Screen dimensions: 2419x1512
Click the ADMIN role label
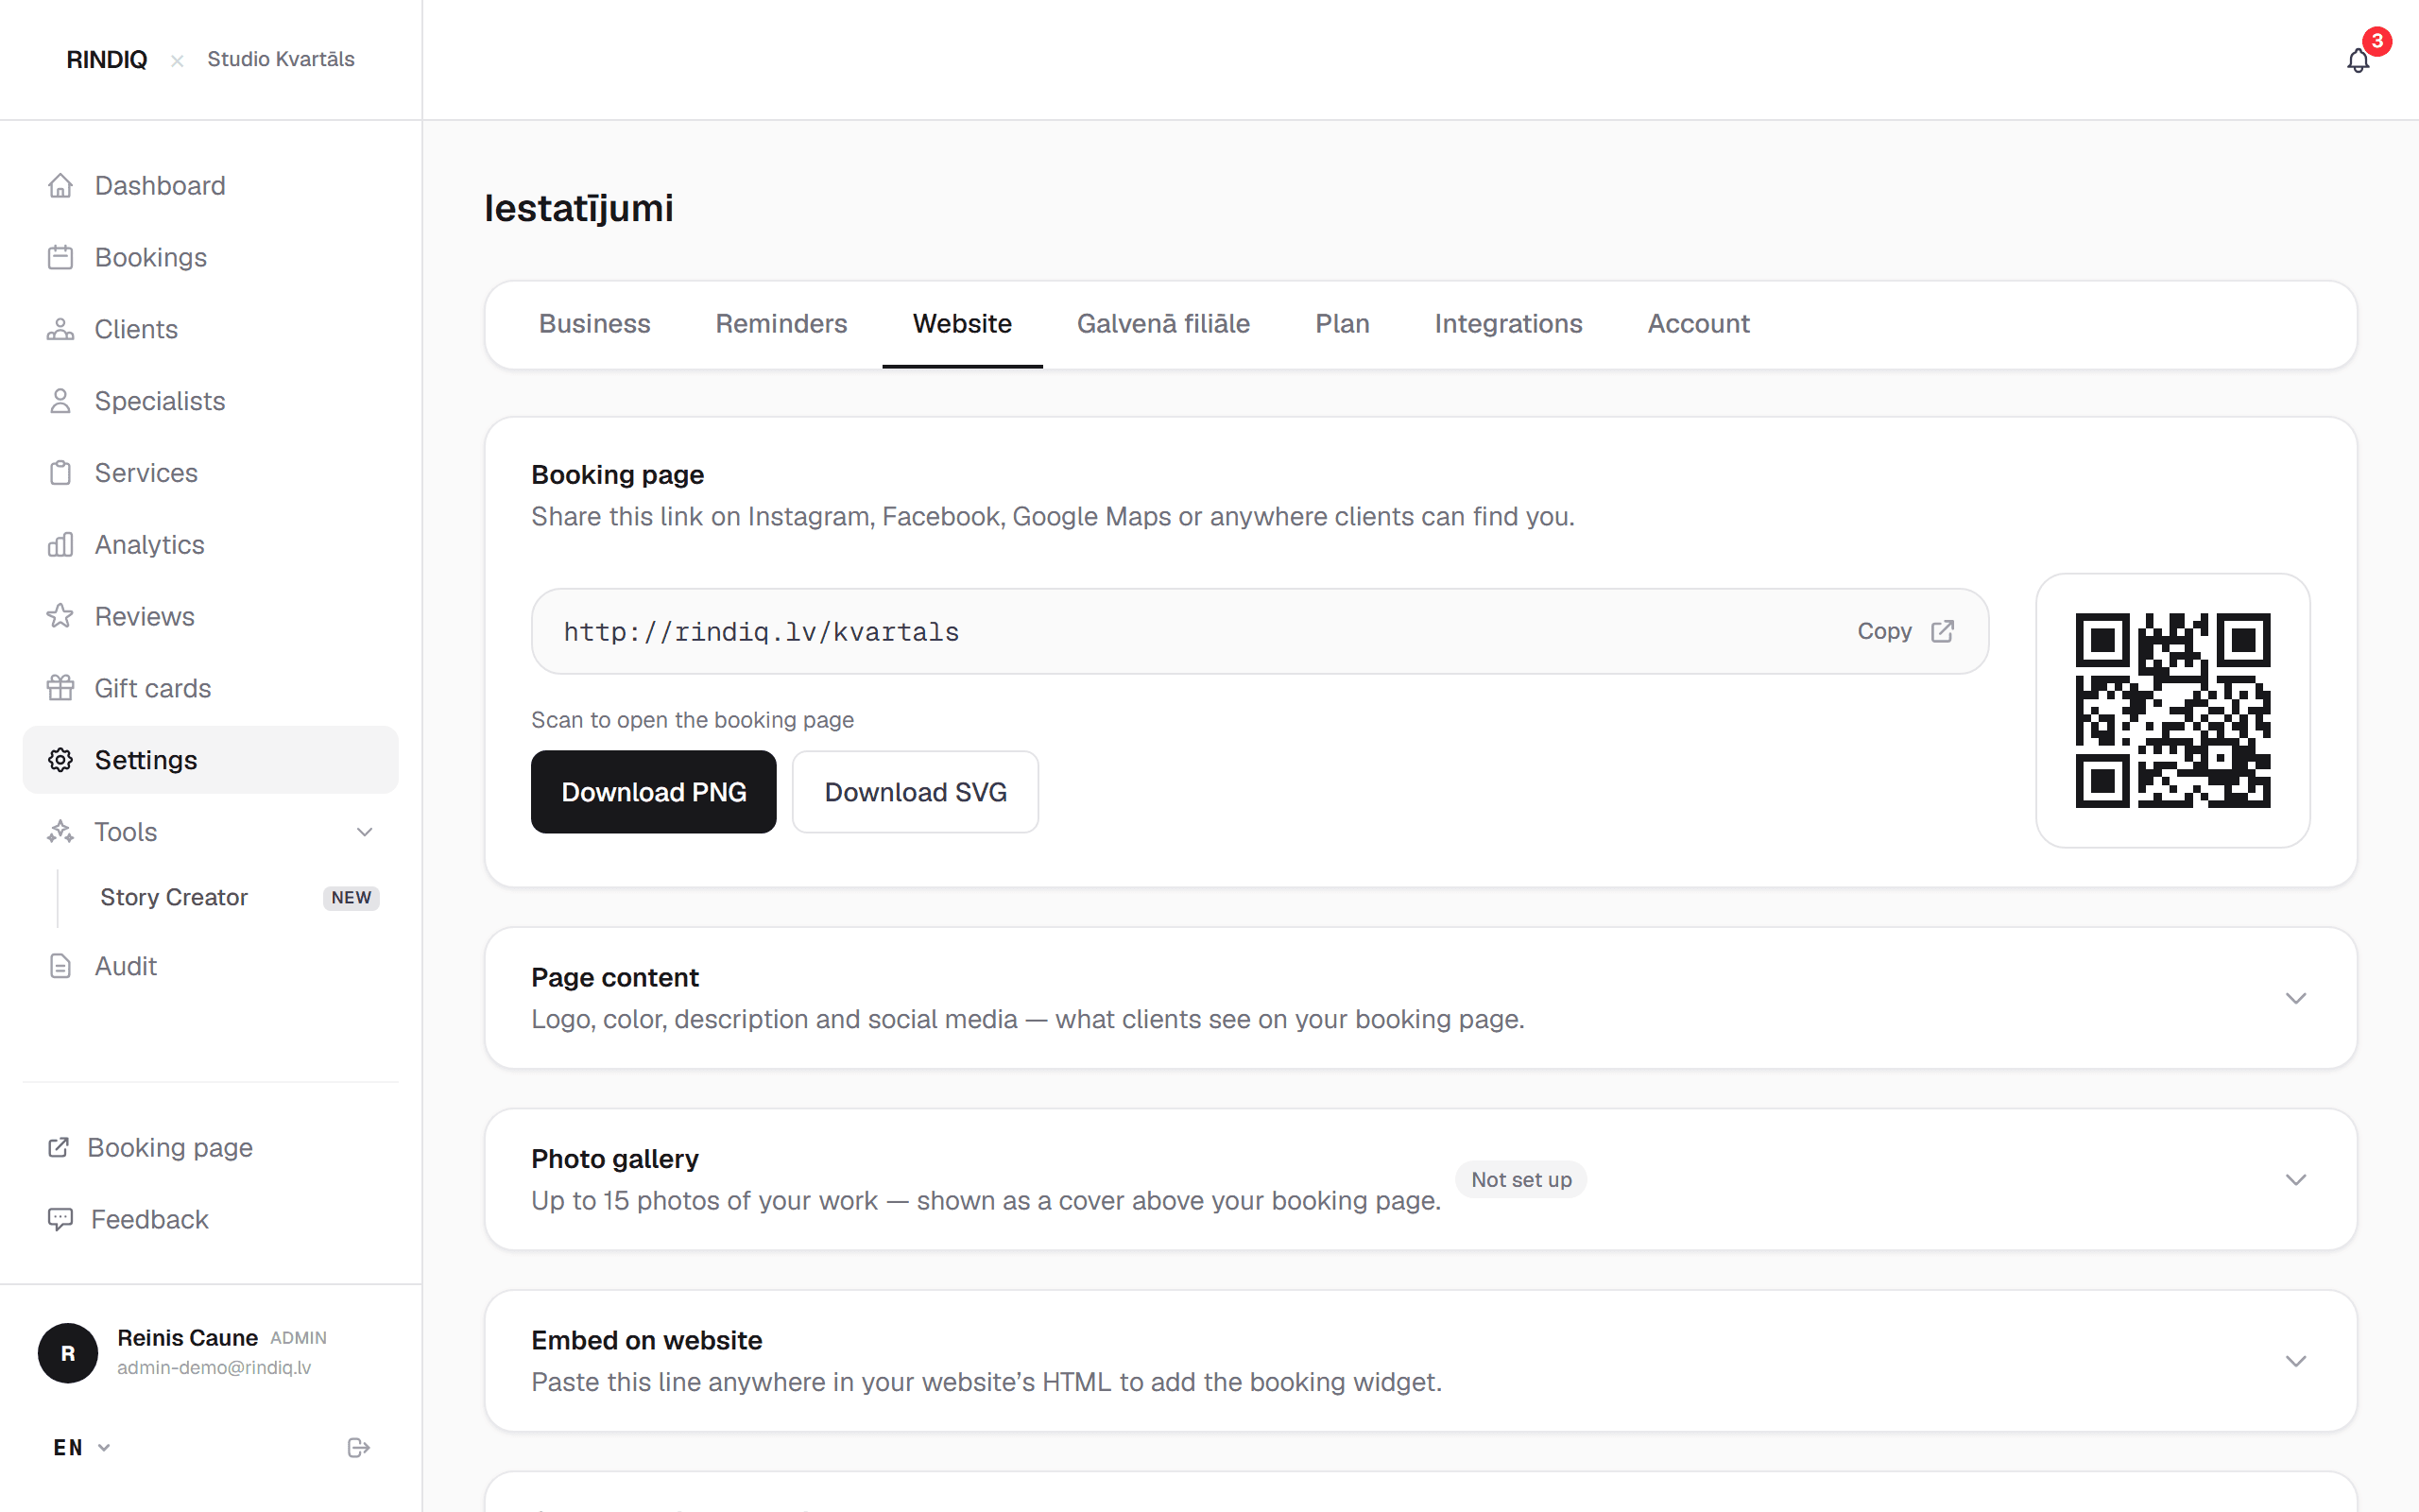(298, 1338)
